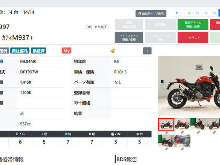The image size is (220, 165).
Task: Open link icon under close-up fairing thumbnail
Action: coord(182,149)
